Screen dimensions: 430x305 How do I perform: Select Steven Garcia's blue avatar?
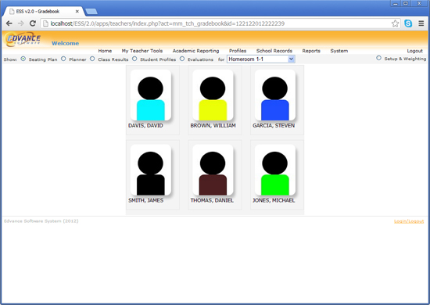(275, 95)
